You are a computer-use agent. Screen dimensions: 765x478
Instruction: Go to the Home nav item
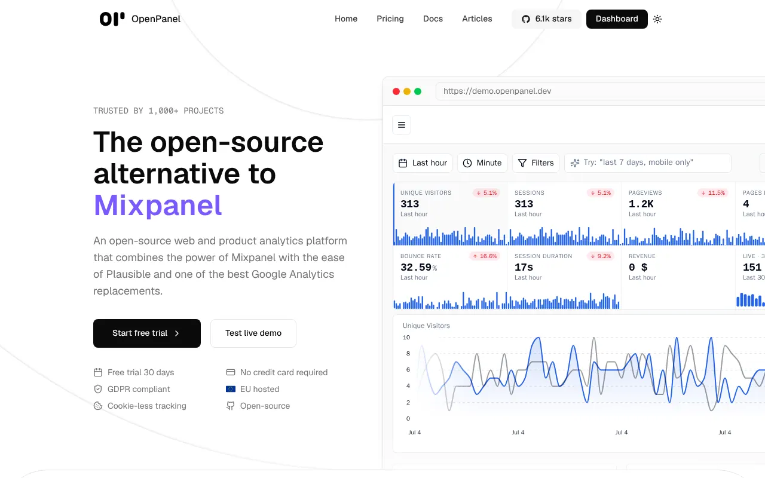click(346, 19)
